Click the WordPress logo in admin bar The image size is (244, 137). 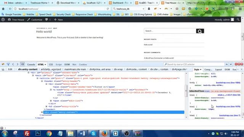(3, 19)
